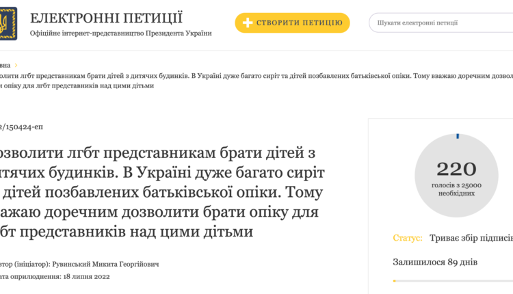Click the 220 votes counter circle
The height and width of the screenshot is (294, 513).
pyautogui.click(x=458, y=174)
